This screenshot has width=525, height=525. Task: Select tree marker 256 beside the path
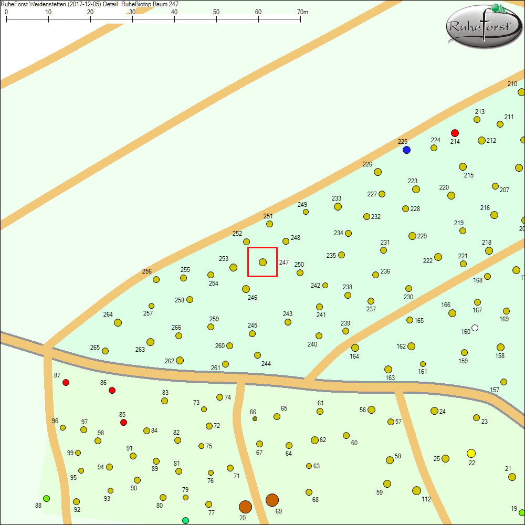click(156, 279)
